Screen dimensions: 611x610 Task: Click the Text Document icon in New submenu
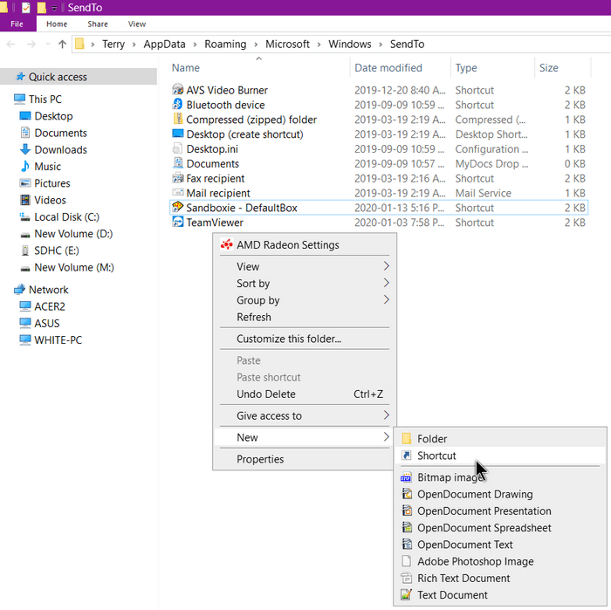(x=407, y=594)
